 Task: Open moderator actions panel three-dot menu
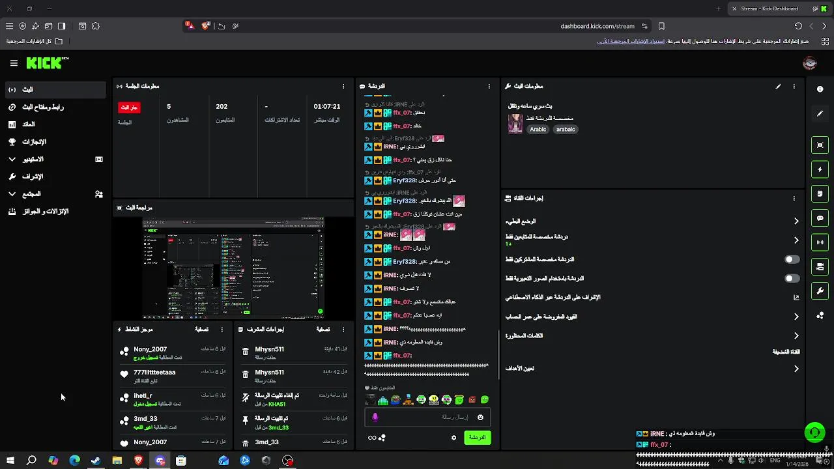pyautogui.click(x=343, y=330)
